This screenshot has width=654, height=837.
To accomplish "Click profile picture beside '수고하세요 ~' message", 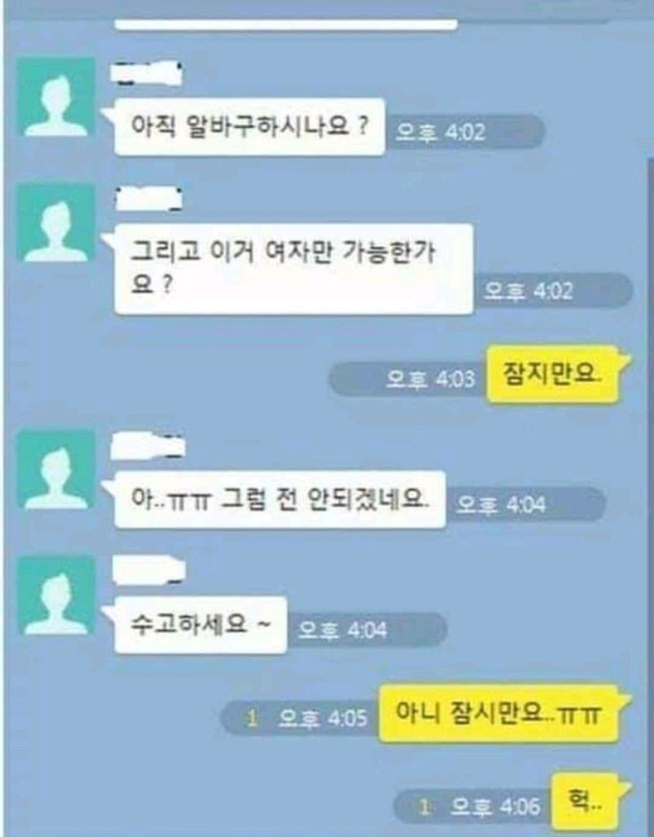I will [56, 595].
